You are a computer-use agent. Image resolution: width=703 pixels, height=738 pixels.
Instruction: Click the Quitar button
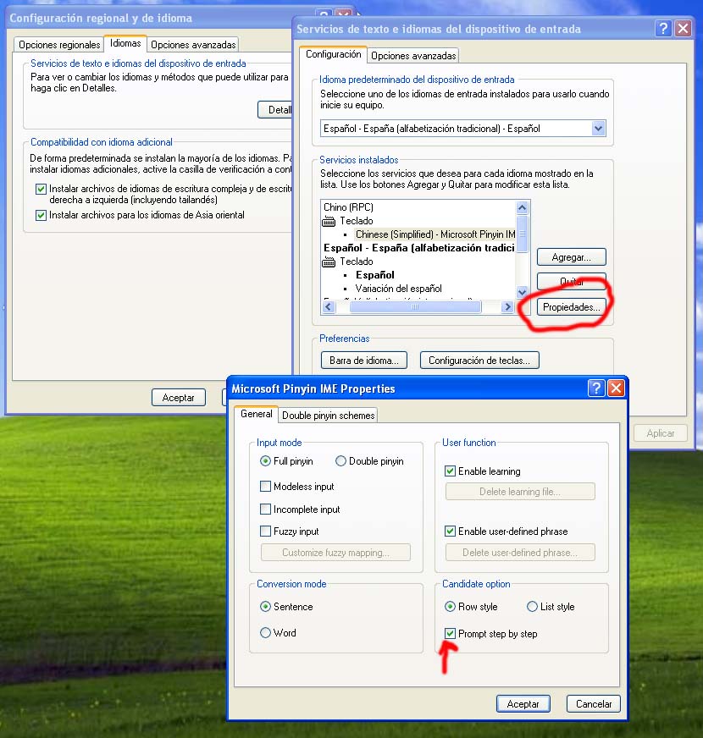(x=571, y=282)
